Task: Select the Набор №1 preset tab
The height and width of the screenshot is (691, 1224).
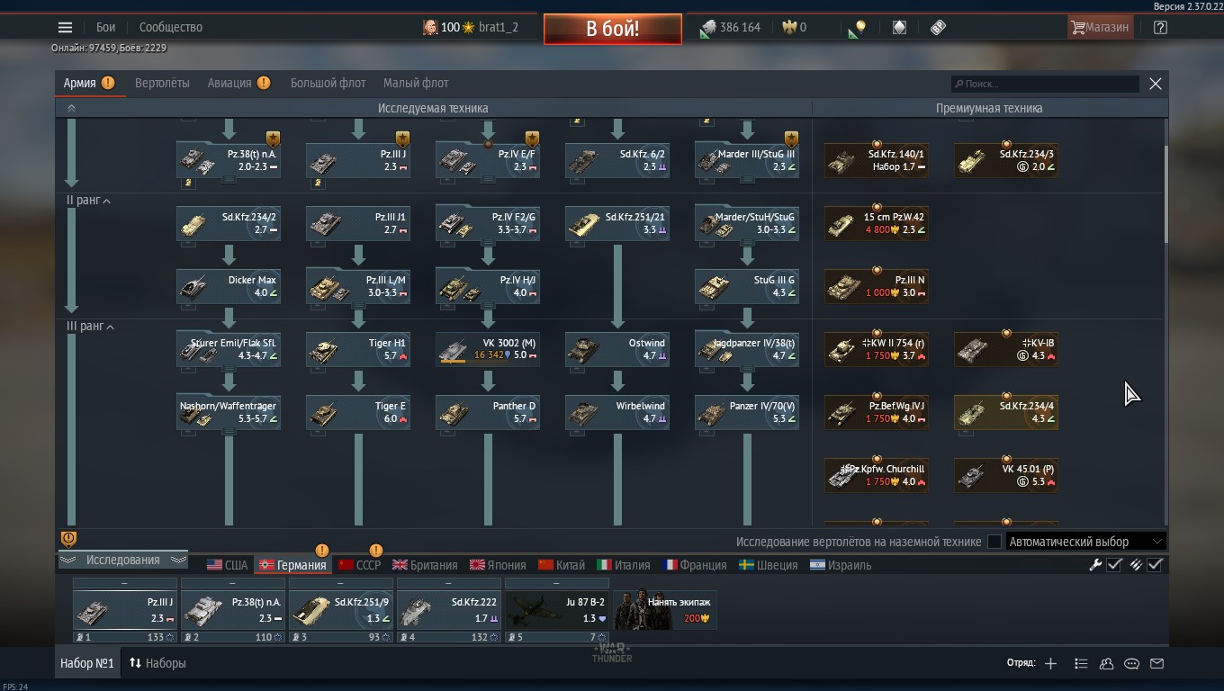Action: (86, 663)
